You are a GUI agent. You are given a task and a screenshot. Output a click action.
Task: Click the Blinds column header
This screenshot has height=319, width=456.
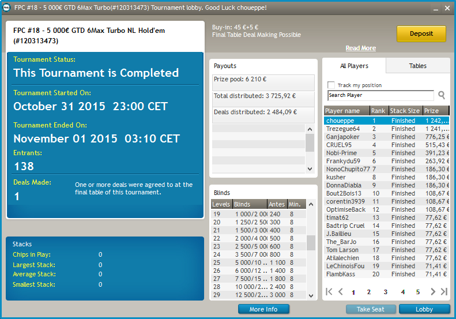(x=250, y=204)
